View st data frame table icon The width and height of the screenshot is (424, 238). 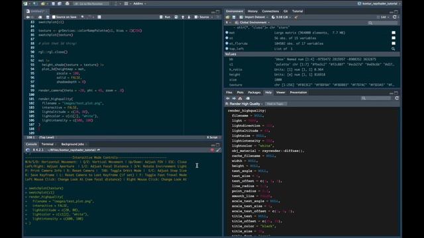click(394, 38)
